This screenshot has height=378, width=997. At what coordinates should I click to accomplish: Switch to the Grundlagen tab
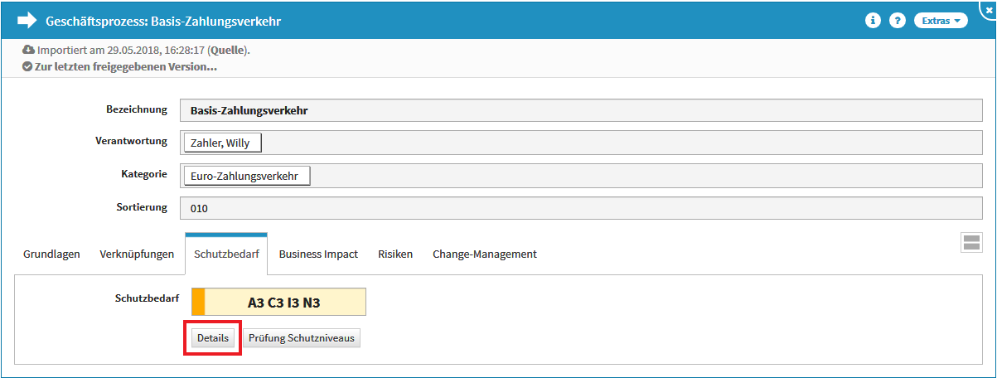(x=51, y=254)
